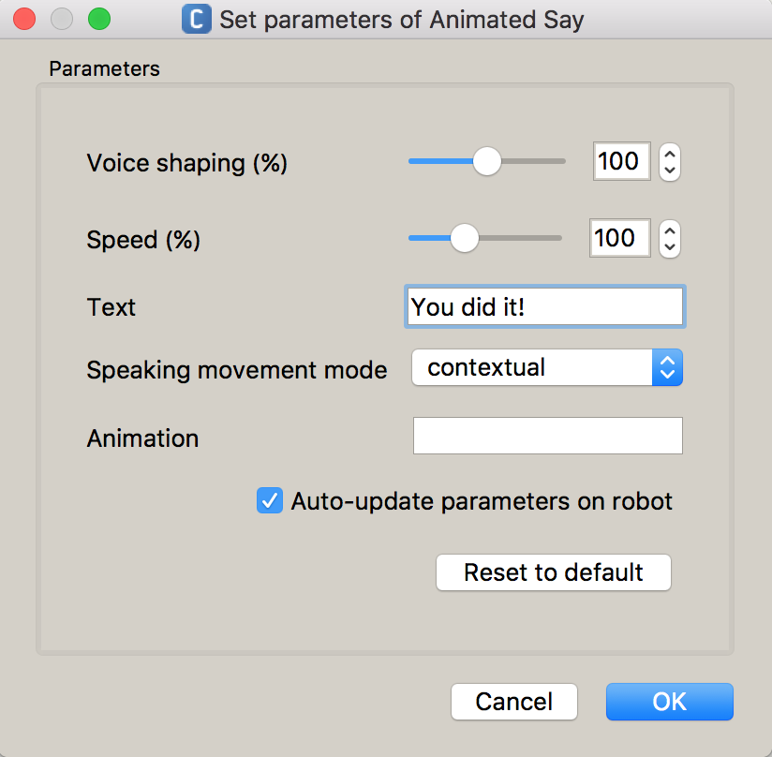Click the Text field containing "You did it!"

coord(545,307)
